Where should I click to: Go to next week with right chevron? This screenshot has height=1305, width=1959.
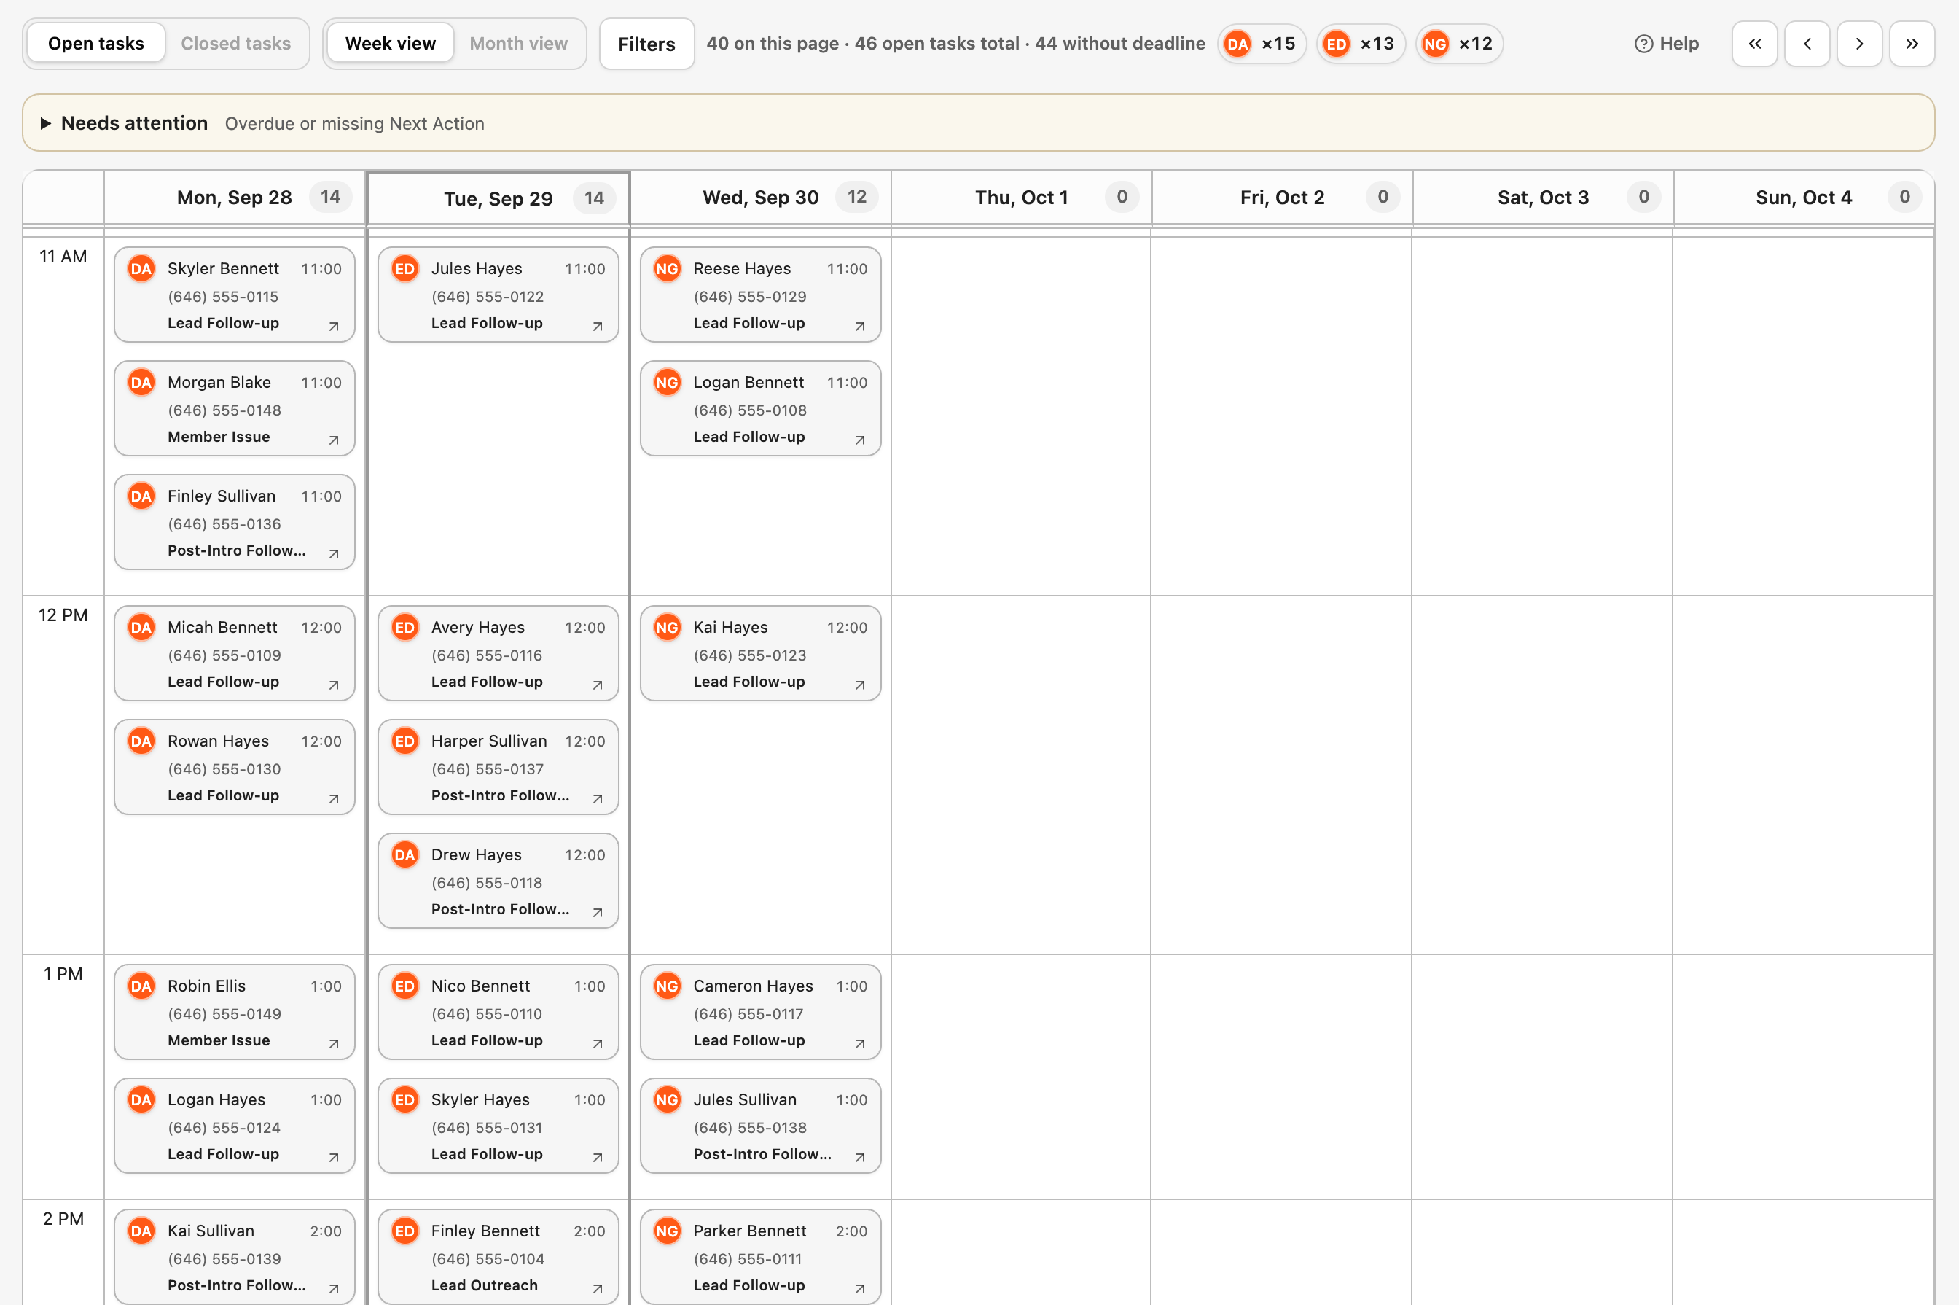coord(1859,43)
